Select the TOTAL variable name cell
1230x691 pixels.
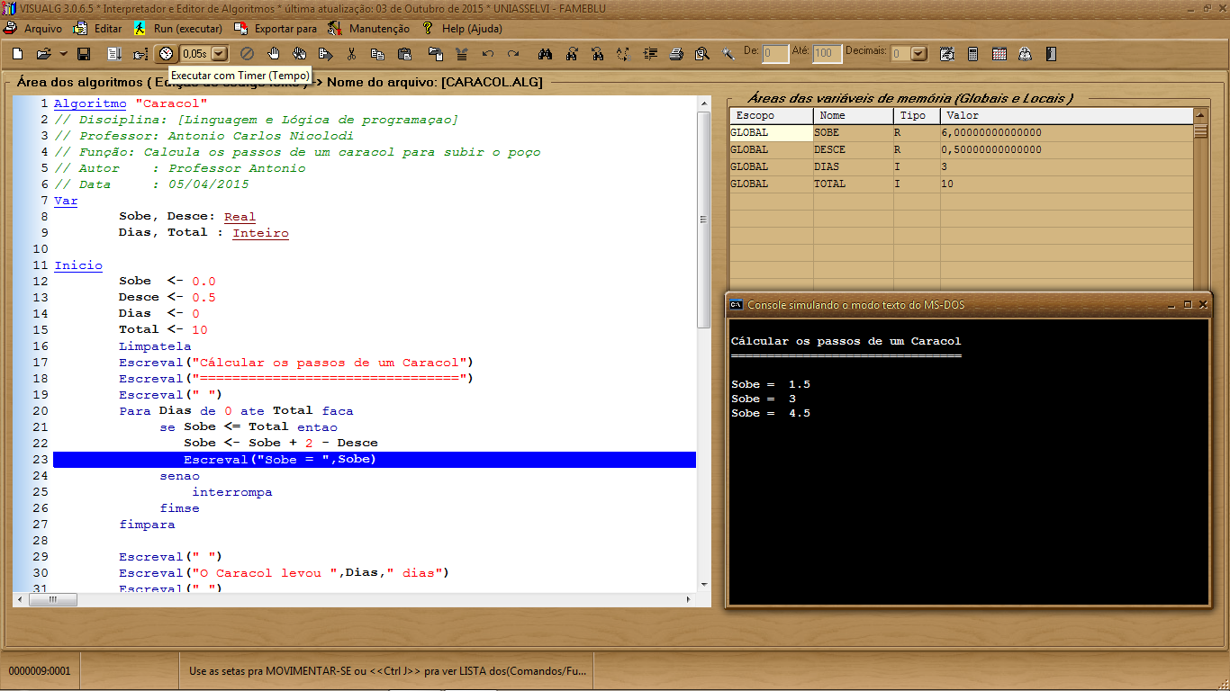(x=854, y=184)
